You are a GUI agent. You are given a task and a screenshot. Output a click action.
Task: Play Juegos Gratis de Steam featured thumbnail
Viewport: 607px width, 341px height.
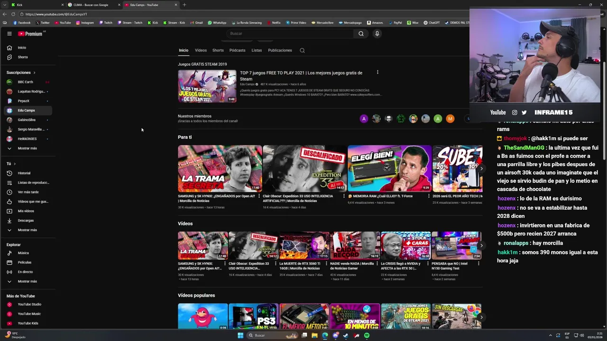click(207, 86)
